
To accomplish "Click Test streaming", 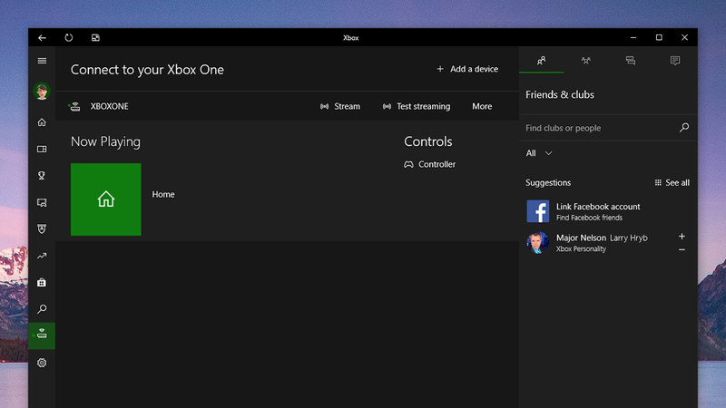I will click(x=417, y=106).
